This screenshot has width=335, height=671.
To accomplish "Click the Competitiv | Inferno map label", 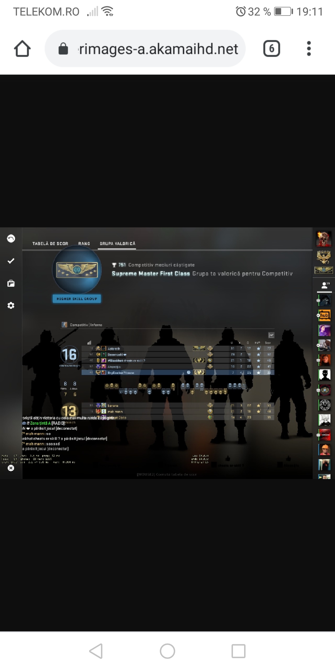I will (x=86, y=325).
